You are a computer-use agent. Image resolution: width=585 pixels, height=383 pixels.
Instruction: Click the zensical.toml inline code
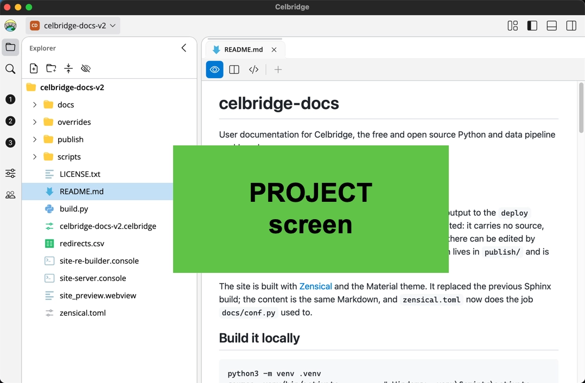431,299
